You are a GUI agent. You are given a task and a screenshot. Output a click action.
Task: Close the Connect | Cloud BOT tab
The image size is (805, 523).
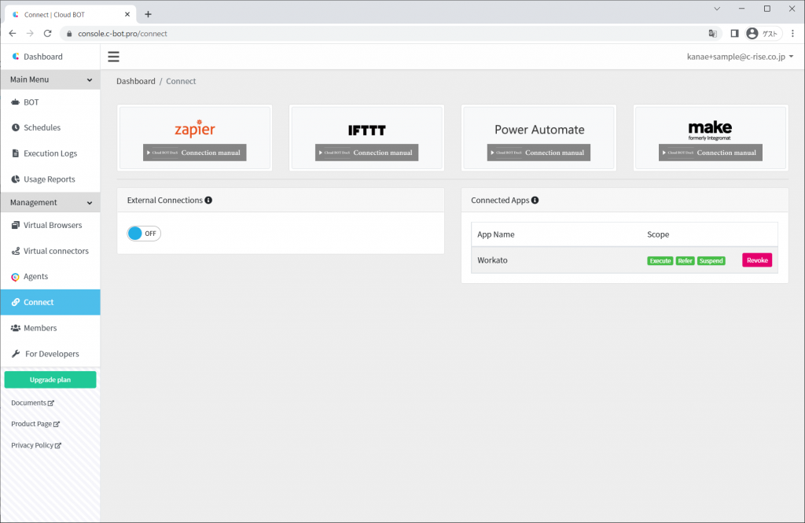pyautogui.click(x=127, y=14)
